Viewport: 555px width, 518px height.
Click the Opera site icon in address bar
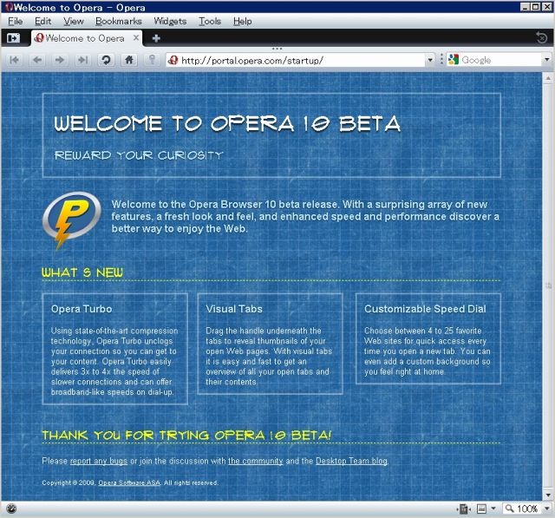click(x=173, y=60)
